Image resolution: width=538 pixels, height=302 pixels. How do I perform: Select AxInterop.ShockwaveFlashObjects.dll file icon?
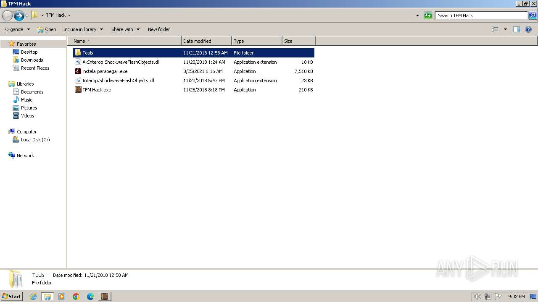coord(78,62)
